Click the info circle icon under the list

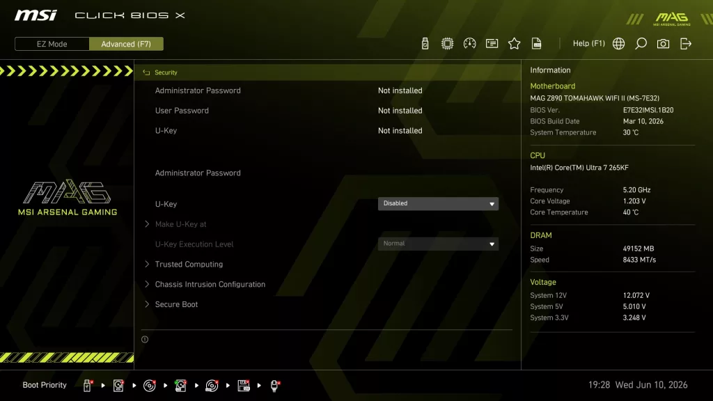[145, 339]
